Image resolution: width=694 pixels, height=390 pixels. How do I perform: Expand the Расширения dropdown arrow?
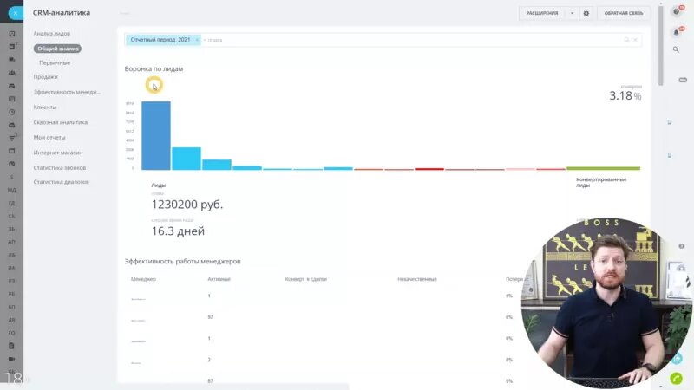[572, 13]
